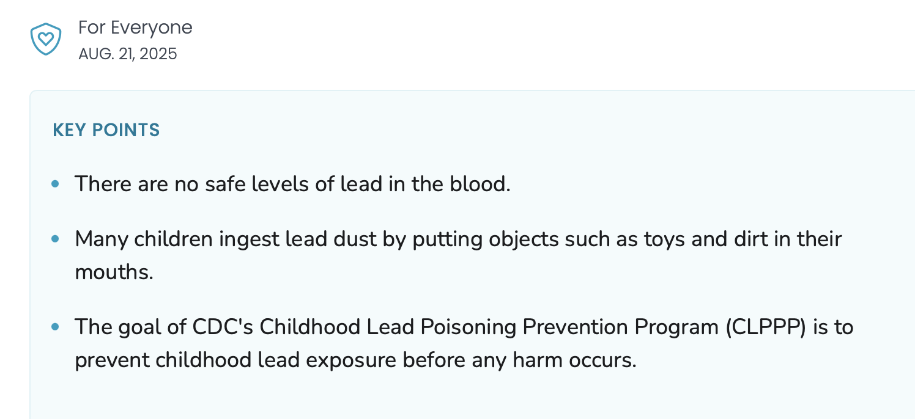Click the words "prevent childhood lead exposure"
Image resolution: width=915 pixels, height=419 pixels.
tap(235, 360)
